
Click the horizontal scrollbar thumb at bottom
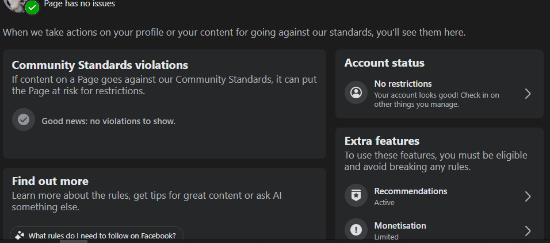pyautogui.click(x=73, y=242)
